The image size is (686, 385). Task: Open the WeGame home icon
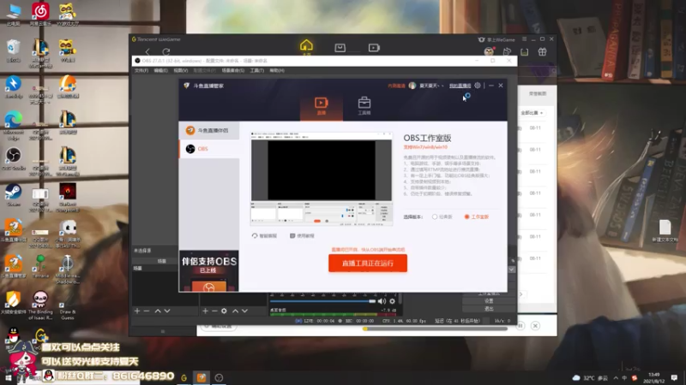tap(306, 45)
